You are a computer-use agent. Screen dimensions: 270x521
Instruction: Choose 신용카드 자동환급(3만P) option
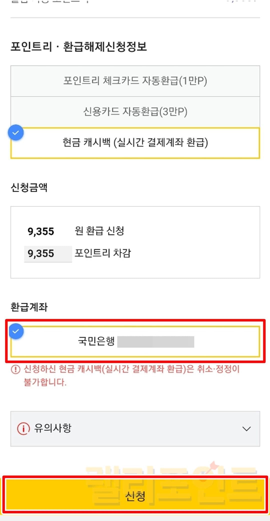[x=135, y=112]
